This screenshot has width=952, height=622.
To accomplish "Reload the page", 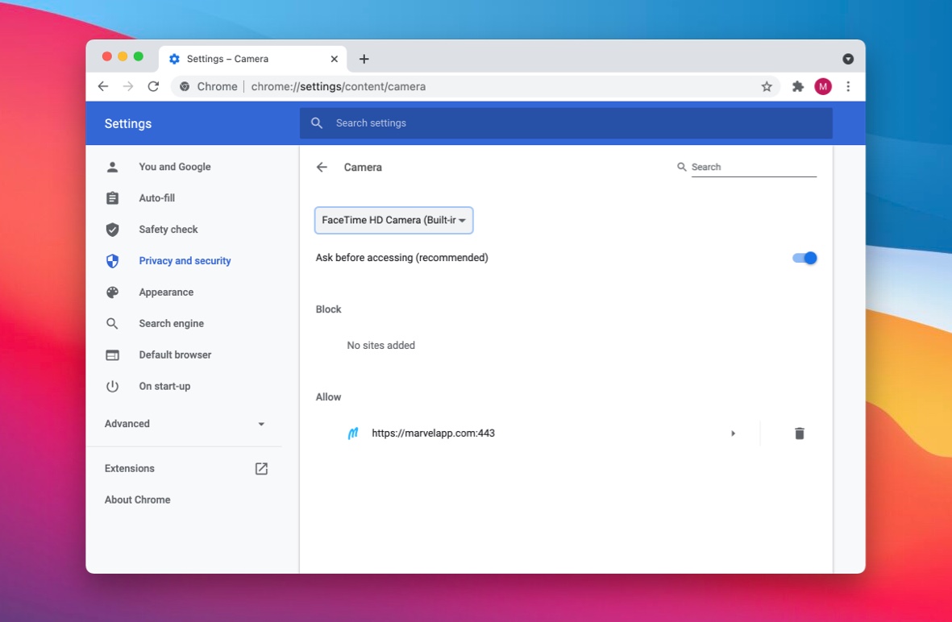I will tap(154, 86).
